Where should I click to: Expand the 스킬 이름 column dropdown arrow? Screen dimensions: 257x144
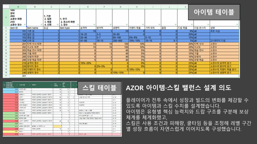(29, 85)
